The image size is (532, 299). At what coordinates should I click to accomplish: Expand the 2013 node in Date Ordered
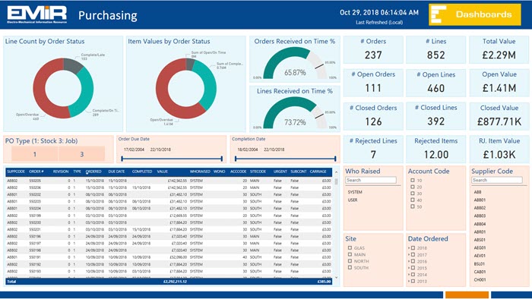[x=409, y=281]
